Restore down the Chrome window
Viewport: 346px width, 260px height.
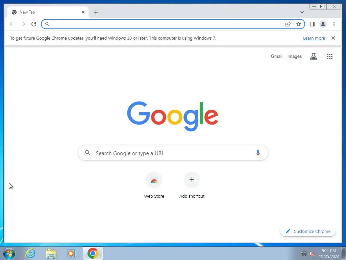(x=322, y=7)
